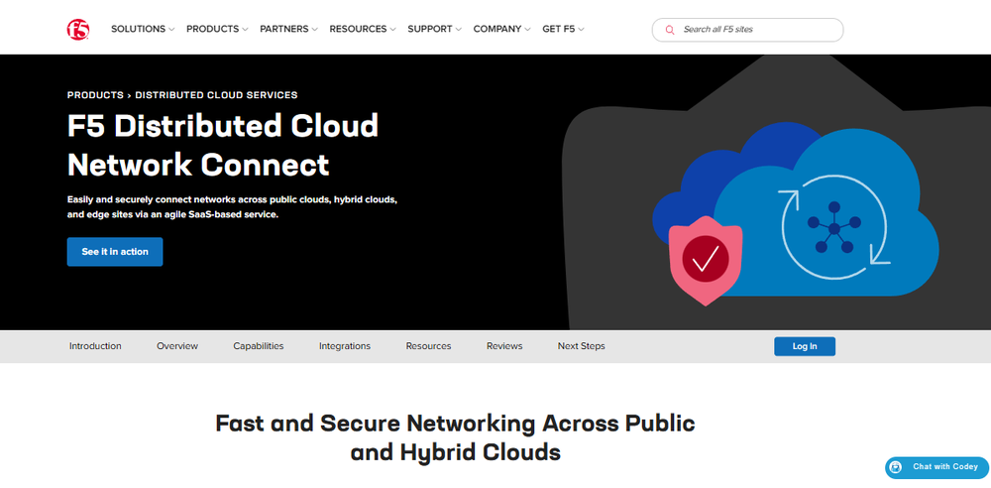The width and height of the screenshot is (991, 488).
Task: Follow the Distributed Cloud Services breadcrumb
Action: [x=216, y=95]
